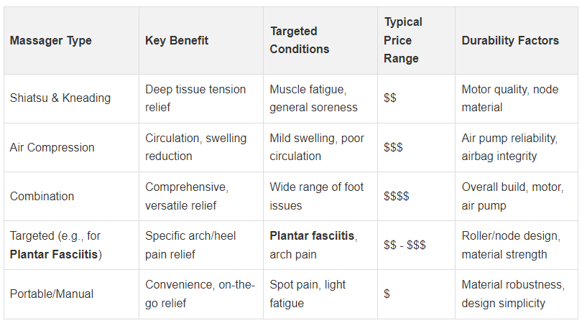
Task: Click the Motor quality, node material cell
Action: (x=508, y=98)
